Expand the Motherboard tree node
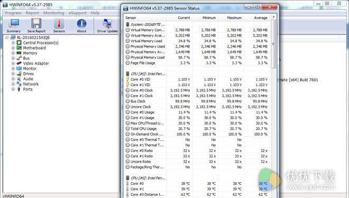 (x=13, y=48)
